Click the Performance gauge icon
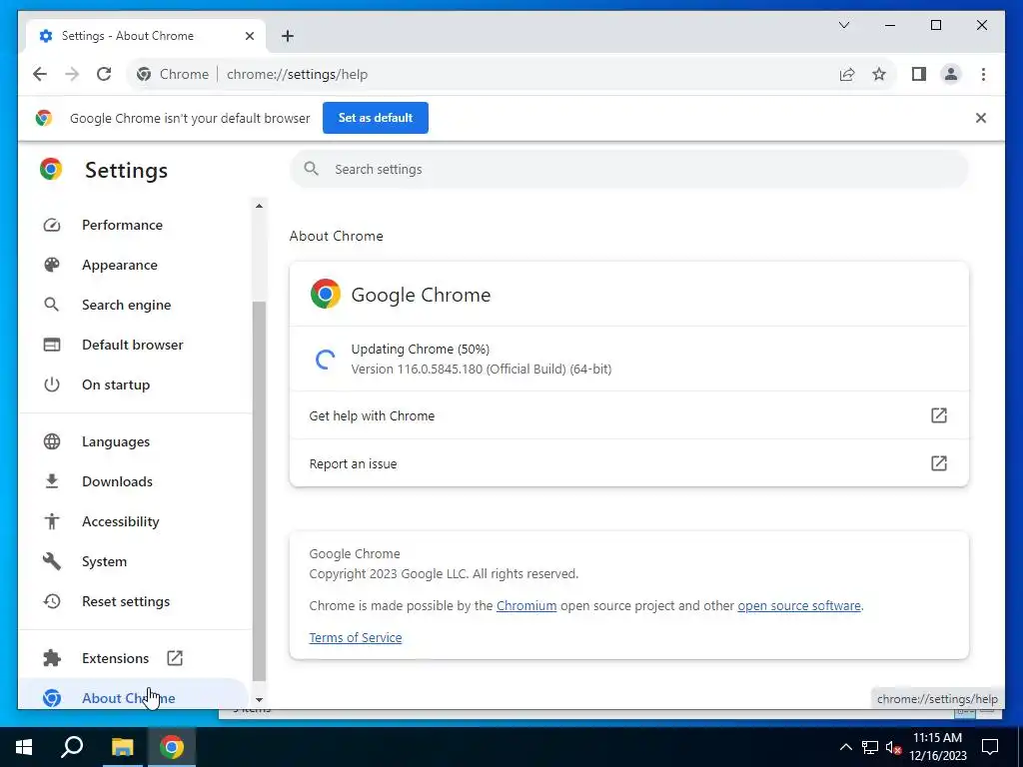The image size is (1023, 767). pos(52,225)
